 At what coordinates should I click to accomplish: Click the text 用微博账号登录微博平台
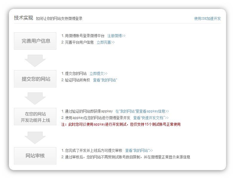click(85, 36)
